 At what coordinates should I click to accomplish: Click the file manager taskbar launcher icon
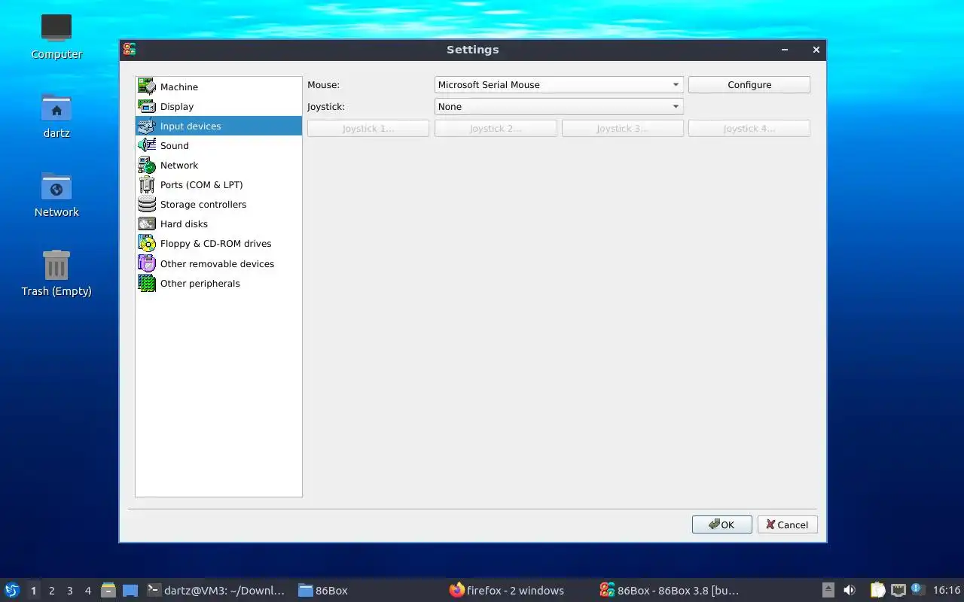[108, 590]
